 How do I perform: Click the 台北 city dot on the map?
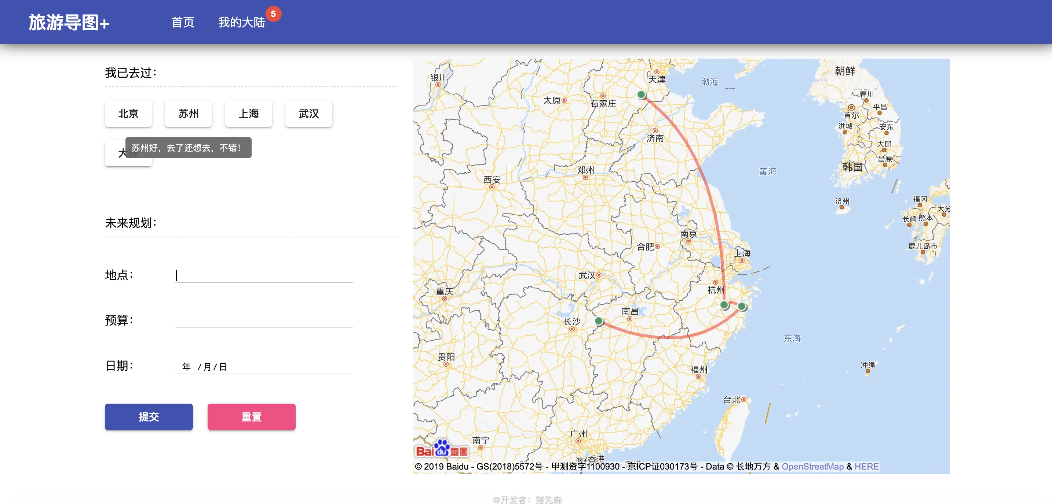(744, 400)
